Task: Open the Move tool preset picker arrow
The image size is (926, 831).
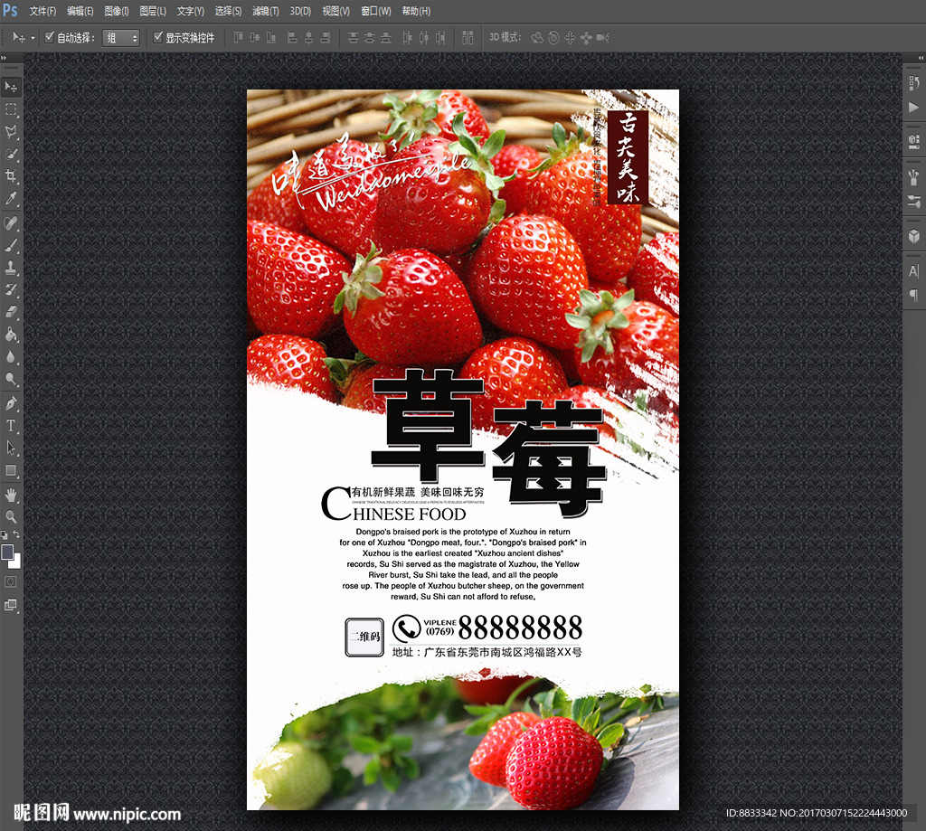Action: point(33,38)
